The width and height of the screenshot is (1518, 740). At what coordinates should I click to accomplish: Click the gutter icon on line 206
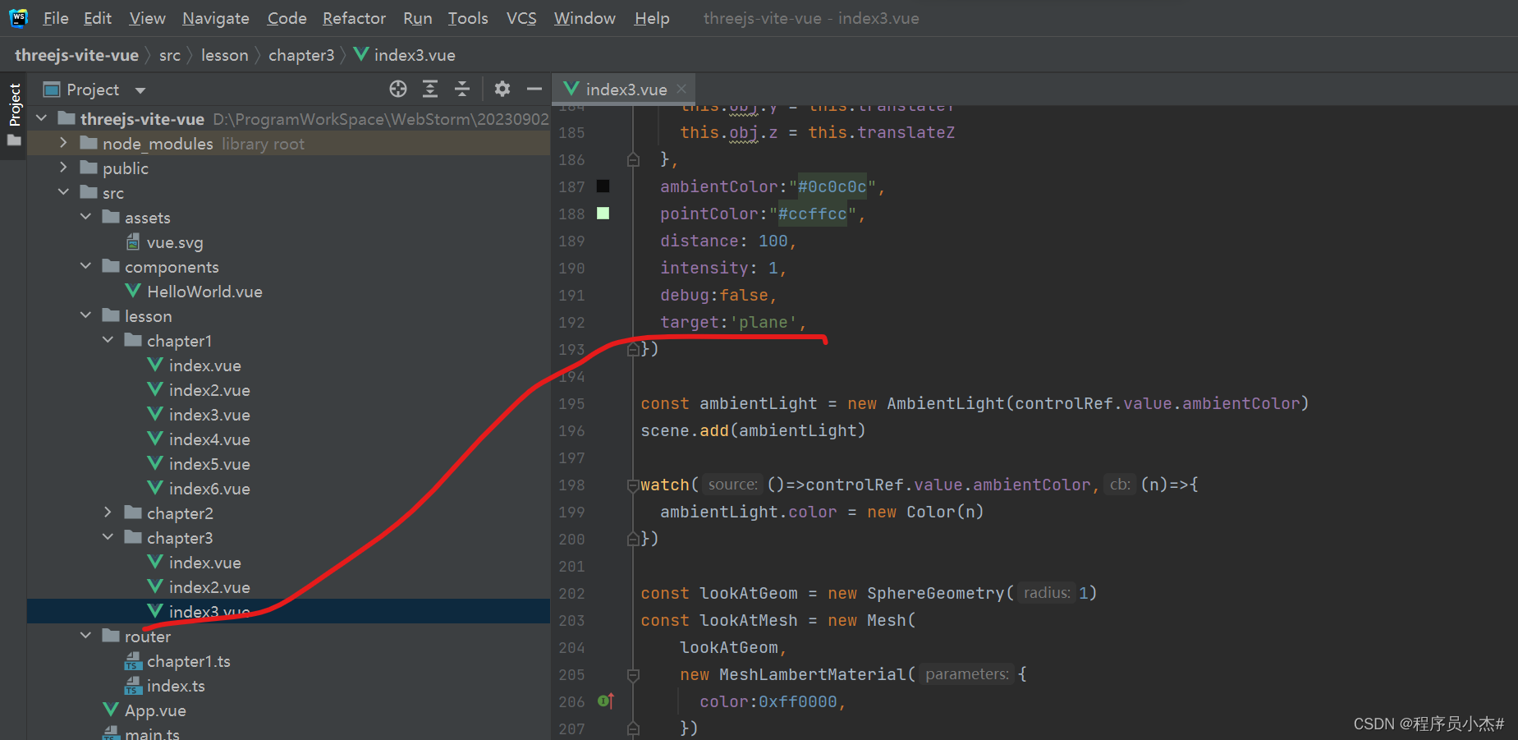(x=606, y=701)
